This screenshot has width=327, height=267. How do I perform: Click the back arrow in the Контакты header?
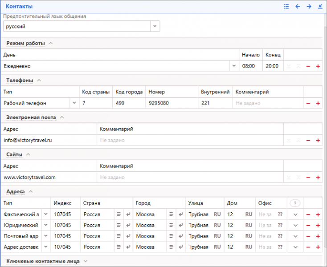click(x=298, y=7)
